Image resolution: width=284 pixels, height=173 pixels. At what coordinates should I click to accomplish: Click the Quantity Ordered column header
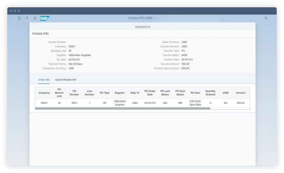(x=210, y=93)
